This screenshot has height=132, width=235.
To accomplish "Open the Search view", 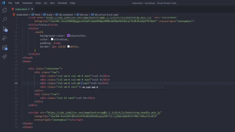I will coord(5,19).
